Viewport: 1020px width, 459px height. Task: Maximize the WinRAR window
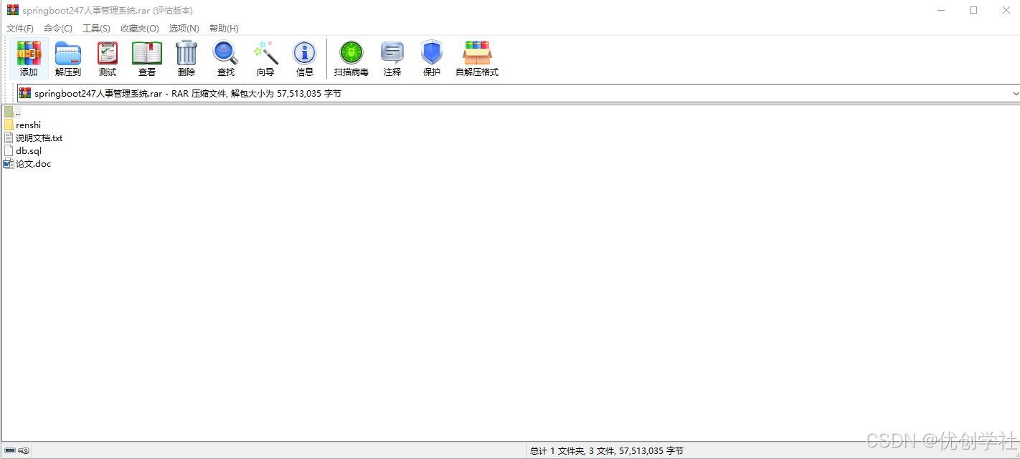pos(973,10)
